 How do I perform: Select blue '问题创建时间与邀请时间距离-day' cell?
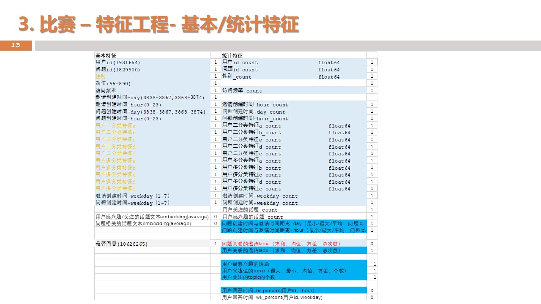pyautogui.click(x=294, y=223)
